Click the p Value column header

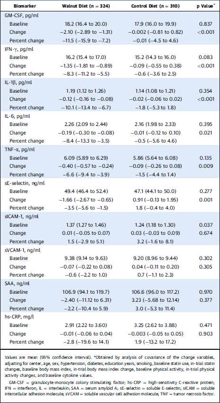pos(205,6)
